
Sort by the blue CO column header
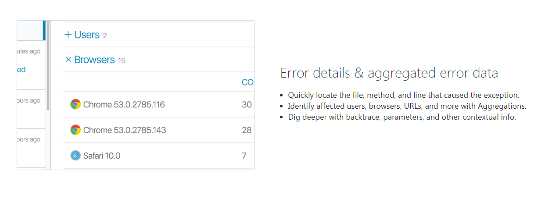[x=247, y=82]
